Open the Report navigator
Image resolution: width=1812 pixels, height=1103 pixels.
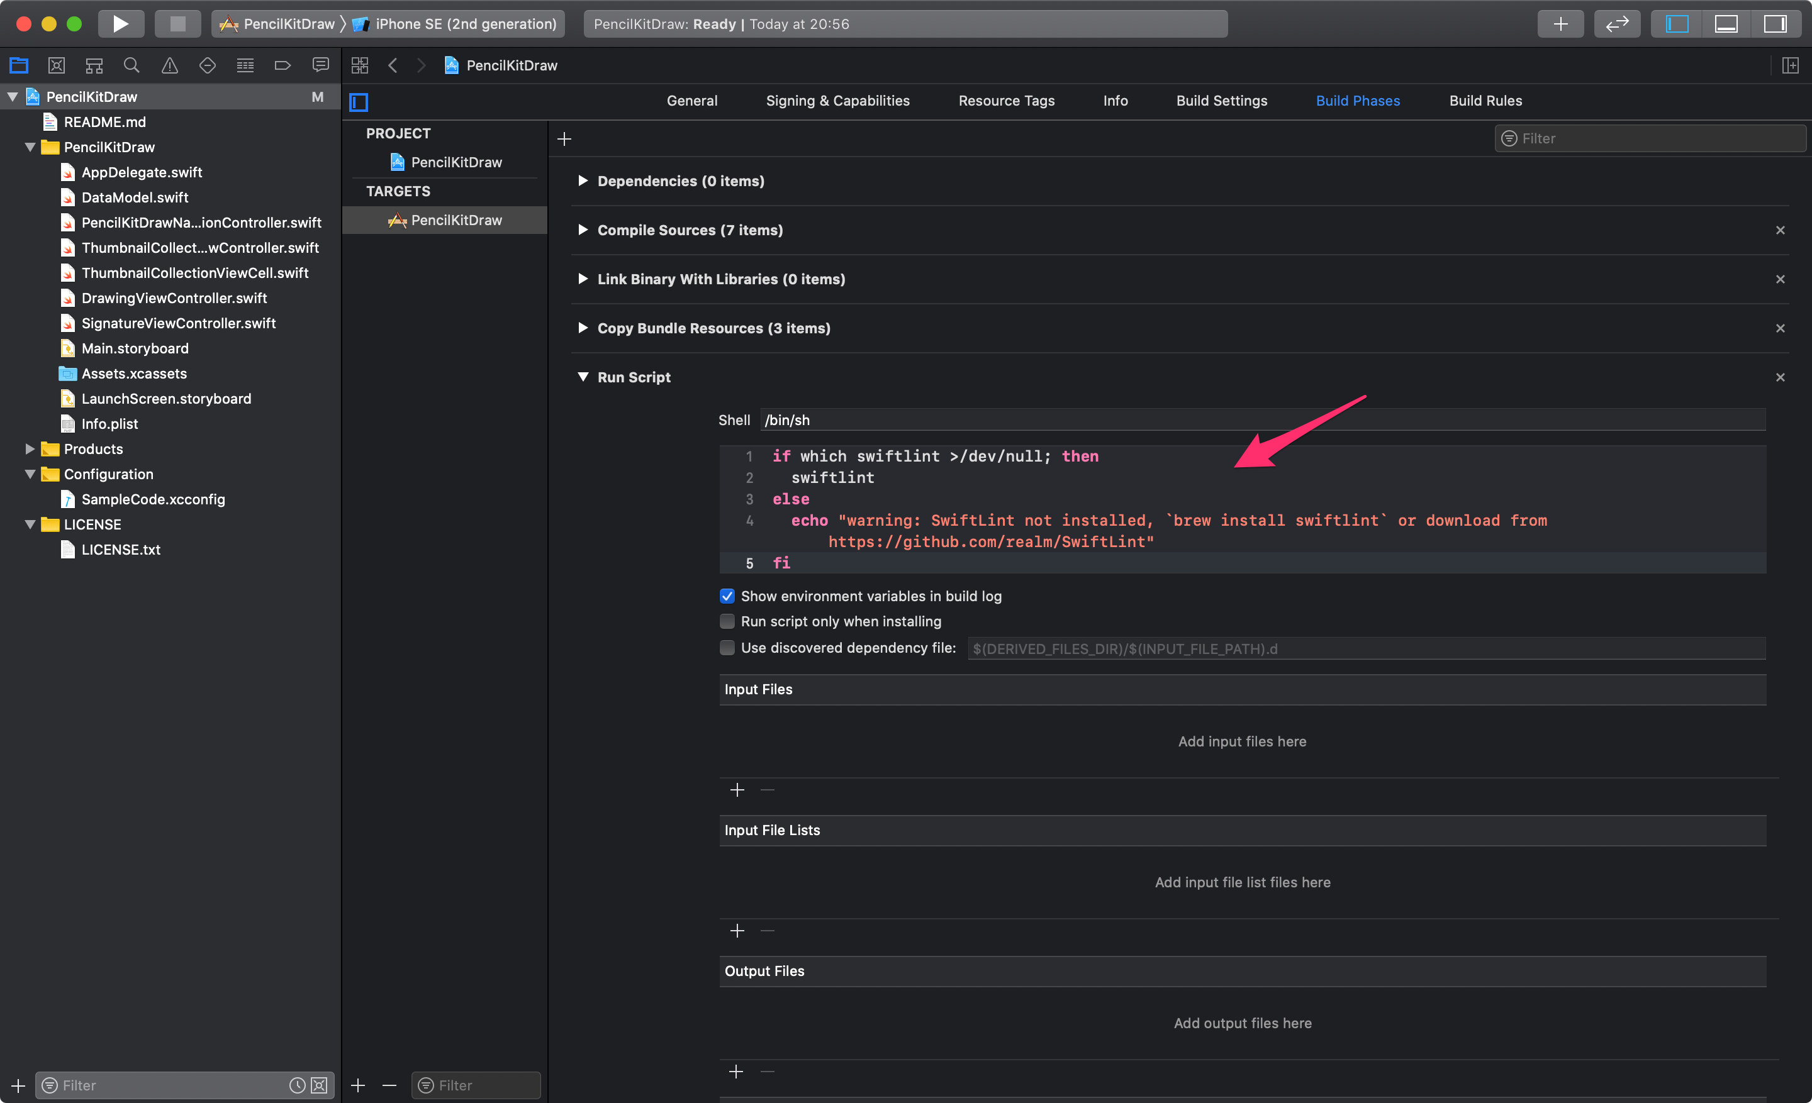(321, 65)
